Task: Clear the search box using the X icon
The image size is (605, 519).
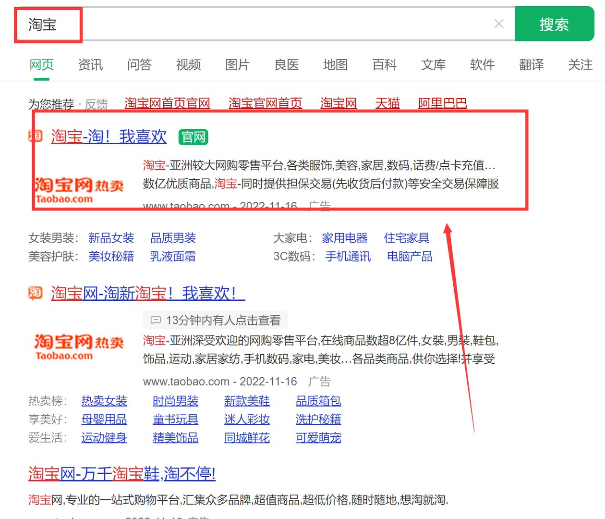Action: pyautogui.click(x=499, y=24)
